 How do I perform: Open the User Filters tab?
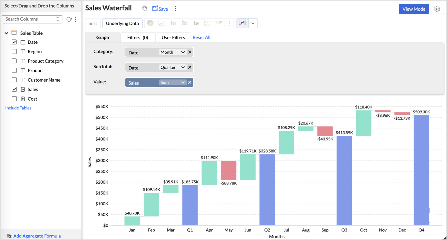[x=173, y=37]
